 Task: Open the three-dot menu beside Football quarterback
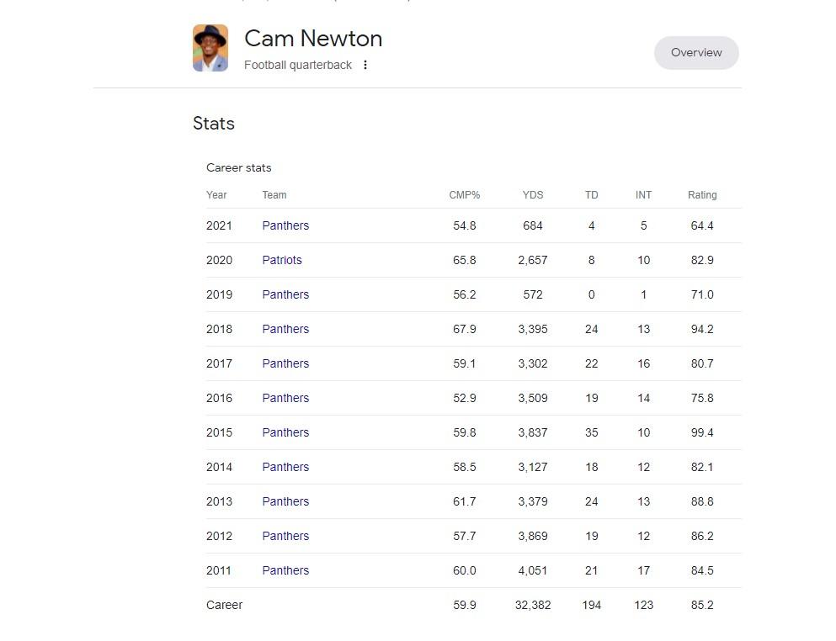click(365, 65)
